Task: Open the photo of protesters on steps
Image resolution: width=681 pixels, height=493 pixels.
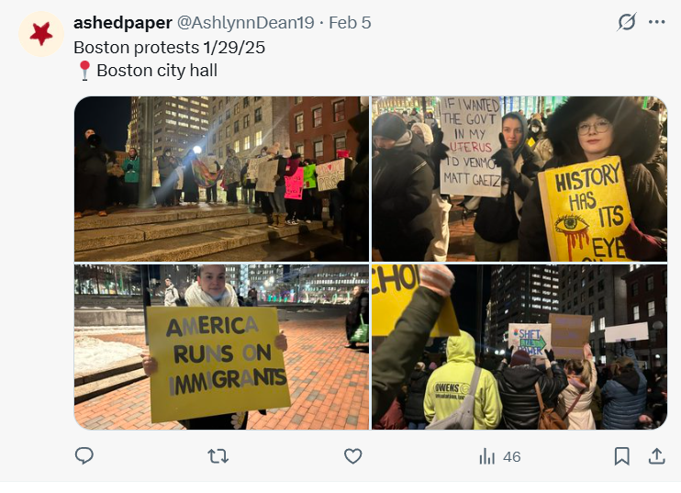Action: point(221,179)
